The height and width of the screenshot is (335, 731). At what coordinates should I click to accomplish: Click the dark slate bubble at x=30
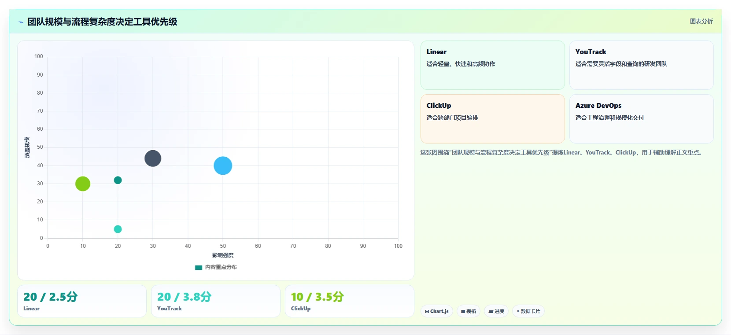click(153, 158)
